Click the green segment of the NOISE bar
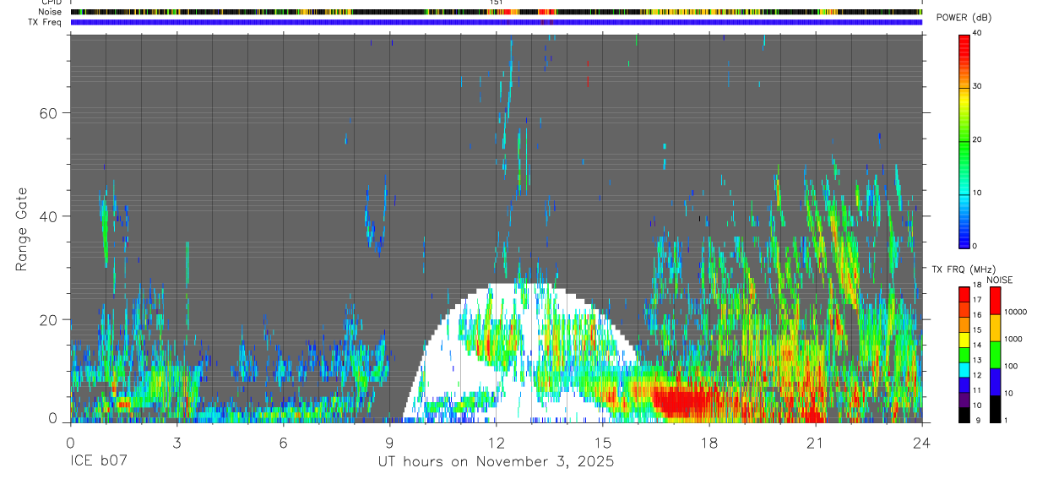The height and width of the screenshot is (479, 1037). (995, 355)
